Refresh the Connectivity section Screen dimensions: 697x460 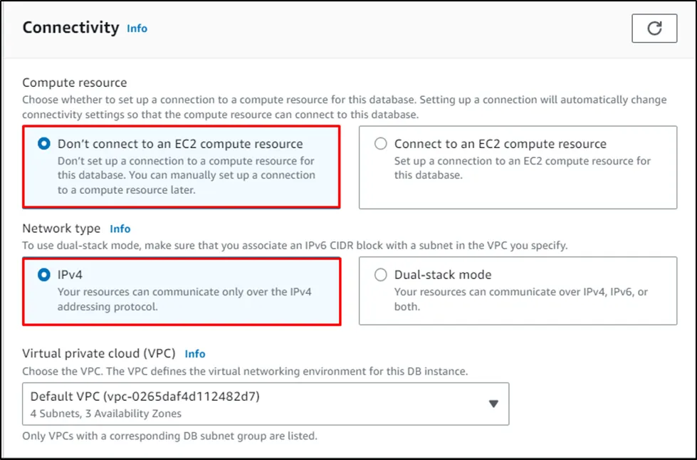654,28
